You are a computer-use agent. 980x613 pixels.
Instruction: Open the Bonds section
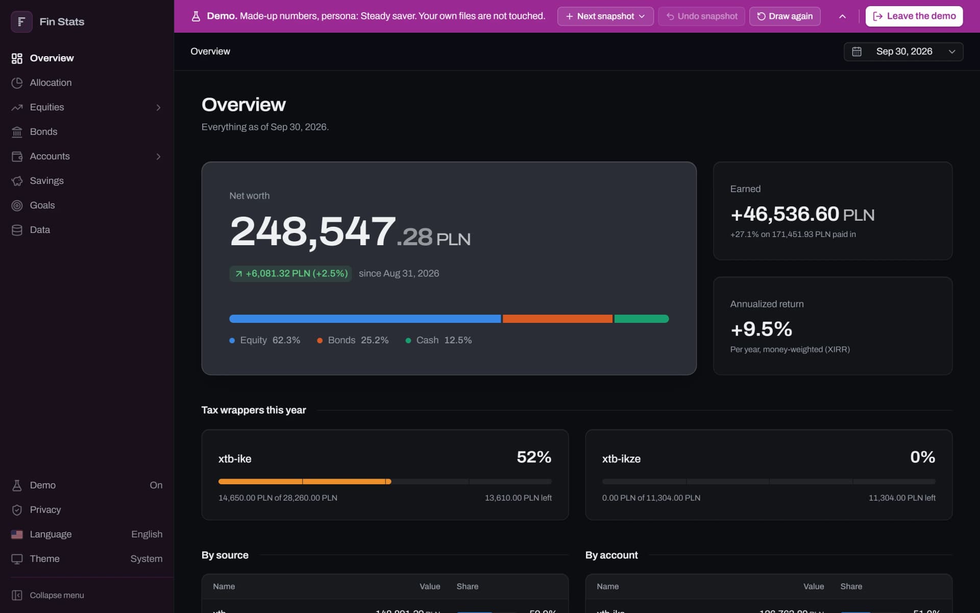87,132
